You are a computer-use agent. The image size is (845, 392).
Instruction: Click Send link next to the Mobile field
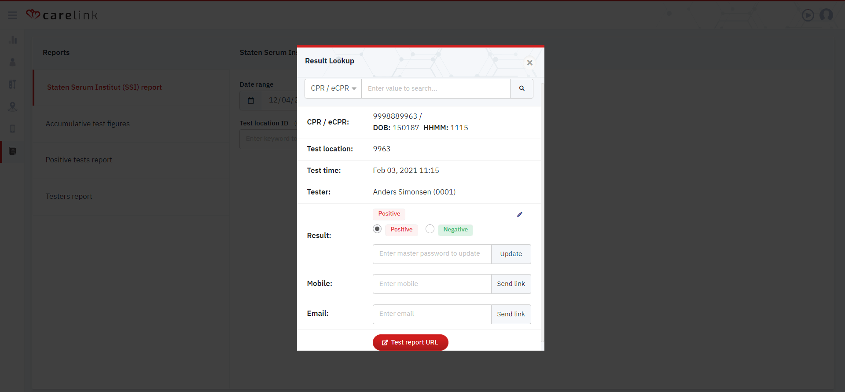511,284
